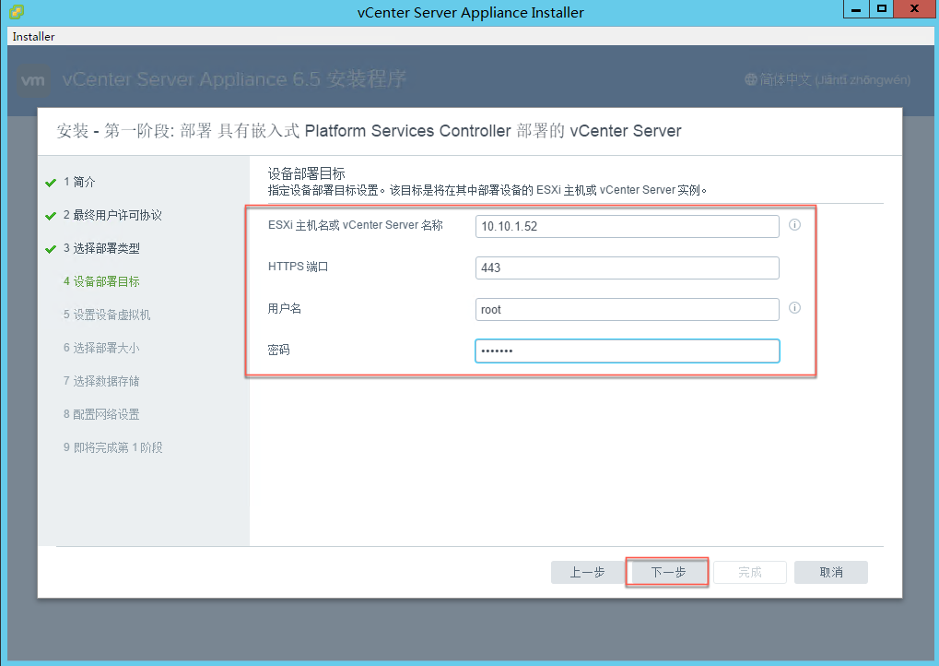Click the info icon beside ESXi host name field
The width and height of the screenshot is (939, 666).
pos(794,225)
